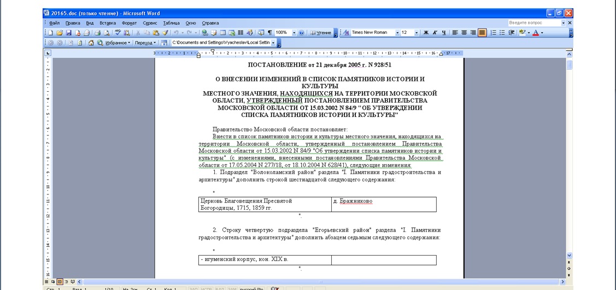The width and height of the screenshot is (616, 290).
Task: Open a file with the folder icon
Action: 60,33
